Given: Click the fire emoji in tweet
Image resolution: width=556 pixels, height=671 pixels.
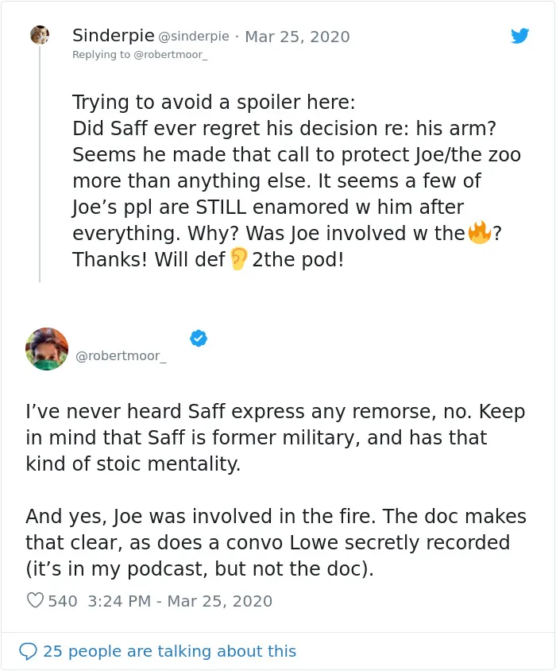Looking at the screenshot, I should coord(479,232).
